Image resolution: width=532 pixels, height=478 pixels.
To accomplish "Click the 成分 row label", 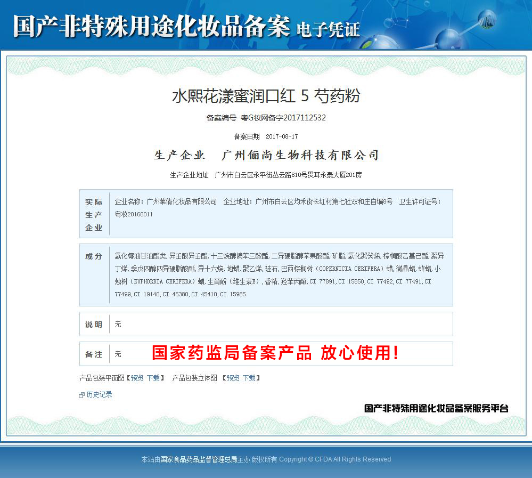I will click(x=94, y=256).
